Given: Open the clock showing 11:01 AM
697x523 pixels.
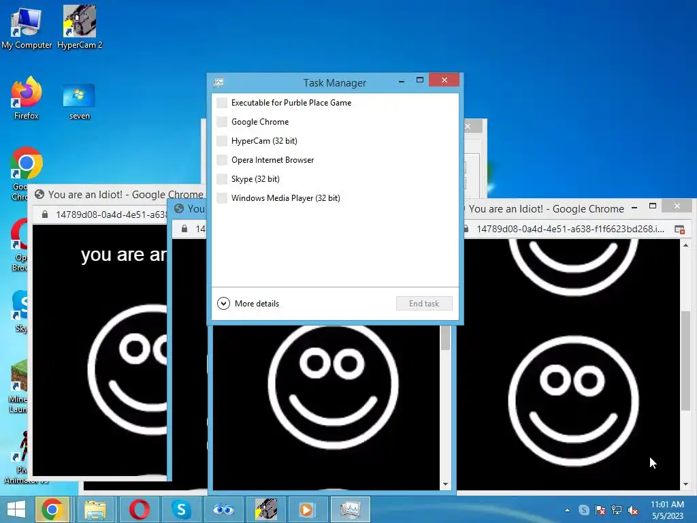Looking at the screenshot, I should click(x=667, y=510).
